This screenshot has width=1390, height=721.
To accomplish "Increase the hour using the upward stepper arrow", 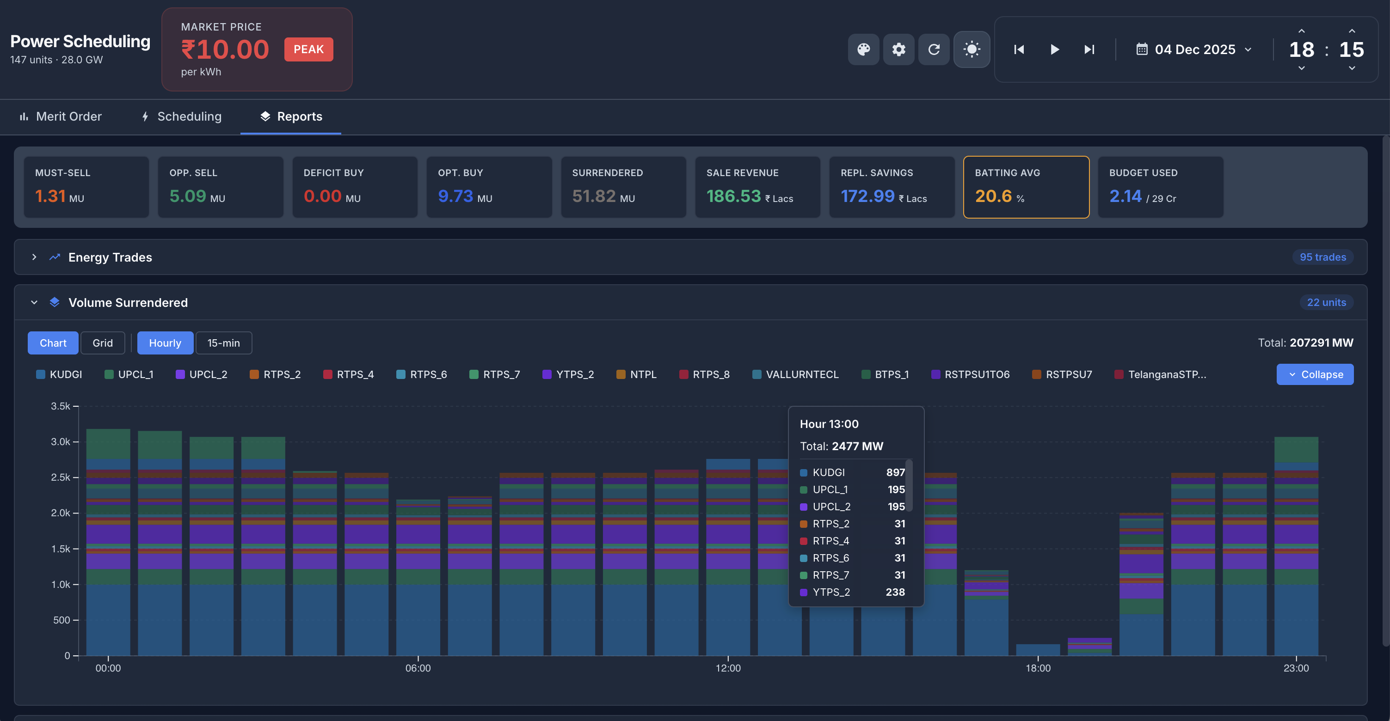I will pos(1302,31).
